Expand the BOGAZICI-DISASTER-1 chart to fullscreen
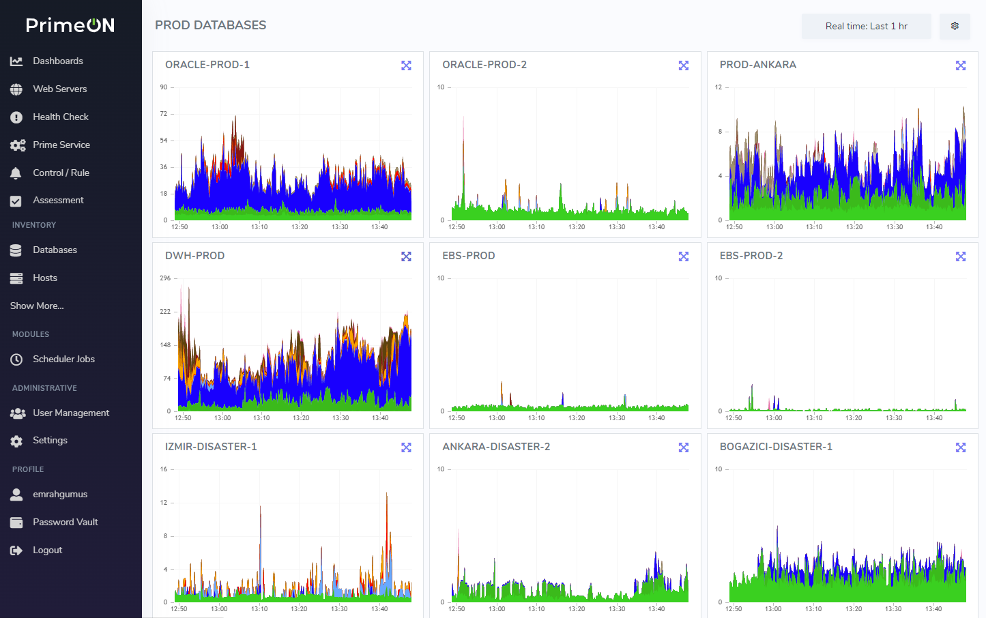Image resolution: width=986 pixels, height=618 pixels. point(961,447)
